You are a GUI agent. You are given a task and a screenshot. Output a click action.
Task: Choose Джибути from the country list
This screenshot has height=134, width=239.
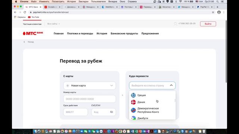[152, 118]
